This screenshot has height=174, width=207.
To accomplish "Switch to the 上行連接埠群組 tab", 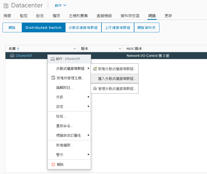I will [118, 27].
